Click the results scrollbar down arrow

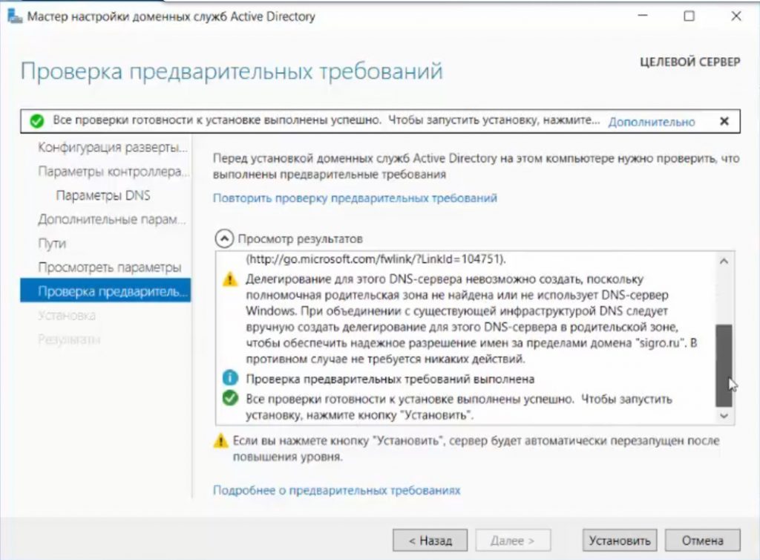pyautogui.click(x=724, y=416)
